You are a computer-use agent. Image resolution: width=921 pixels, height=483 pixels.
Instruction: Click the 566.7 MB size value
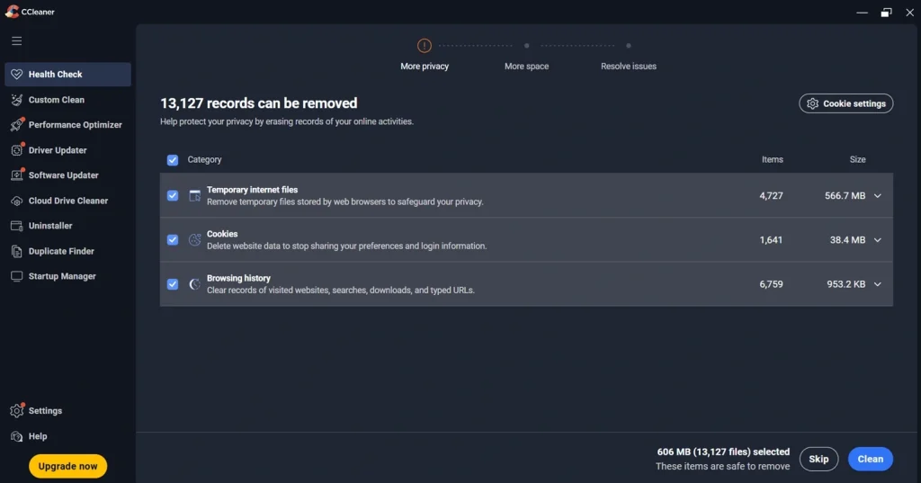(x=845, y=196)
